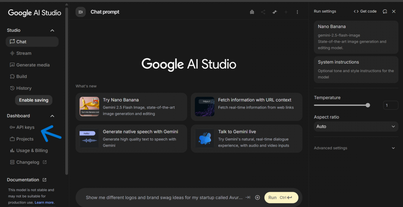The height and width of the screenshot is (207, 403).
Task: Open the Try Nano Banana thumbnail
Action: 89,107
